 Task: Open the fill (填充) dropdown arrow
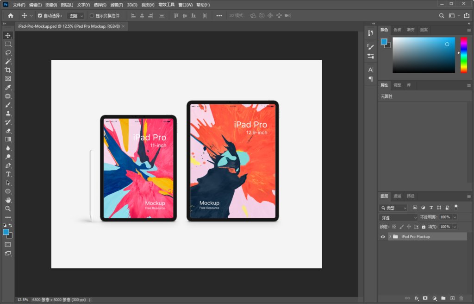[x=455, y=227]
